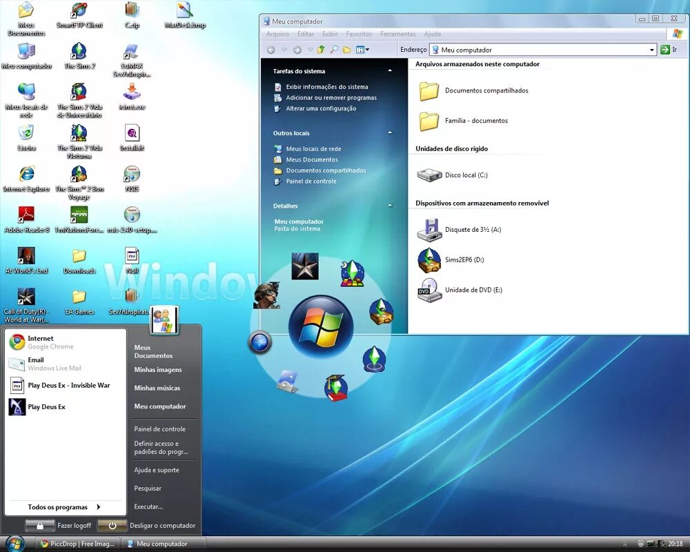Select Minhas imagens in start menu
Screen dimensions: 690x552
pyautogui.click(x=157, y=370)
